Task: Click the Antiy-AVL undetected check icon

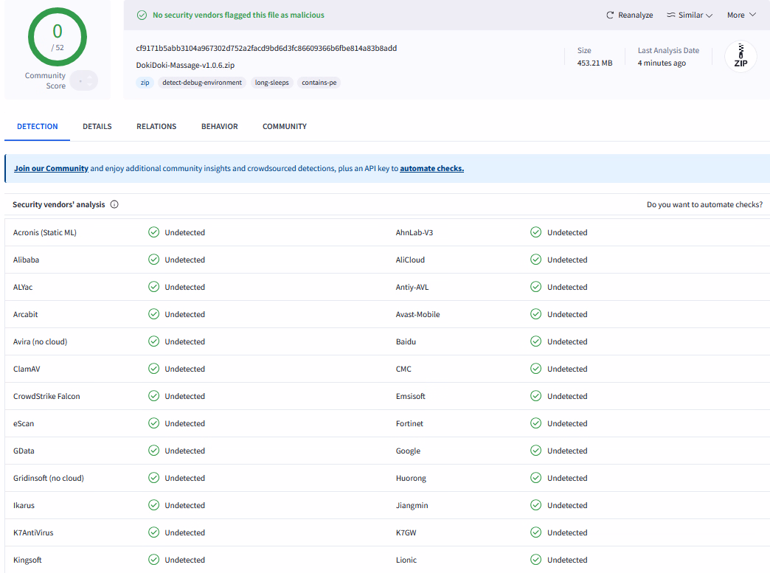Action: tap(535, 287)
